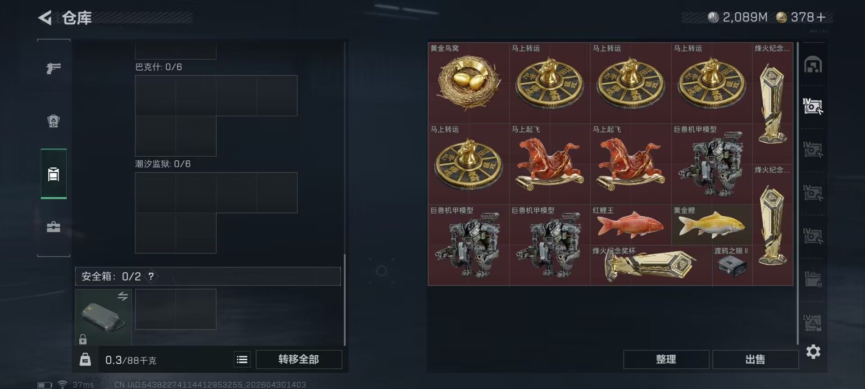This screenshot has height=389, width=865.
Task: Open the briefcase tab in left sidebar
Action: 54,226
